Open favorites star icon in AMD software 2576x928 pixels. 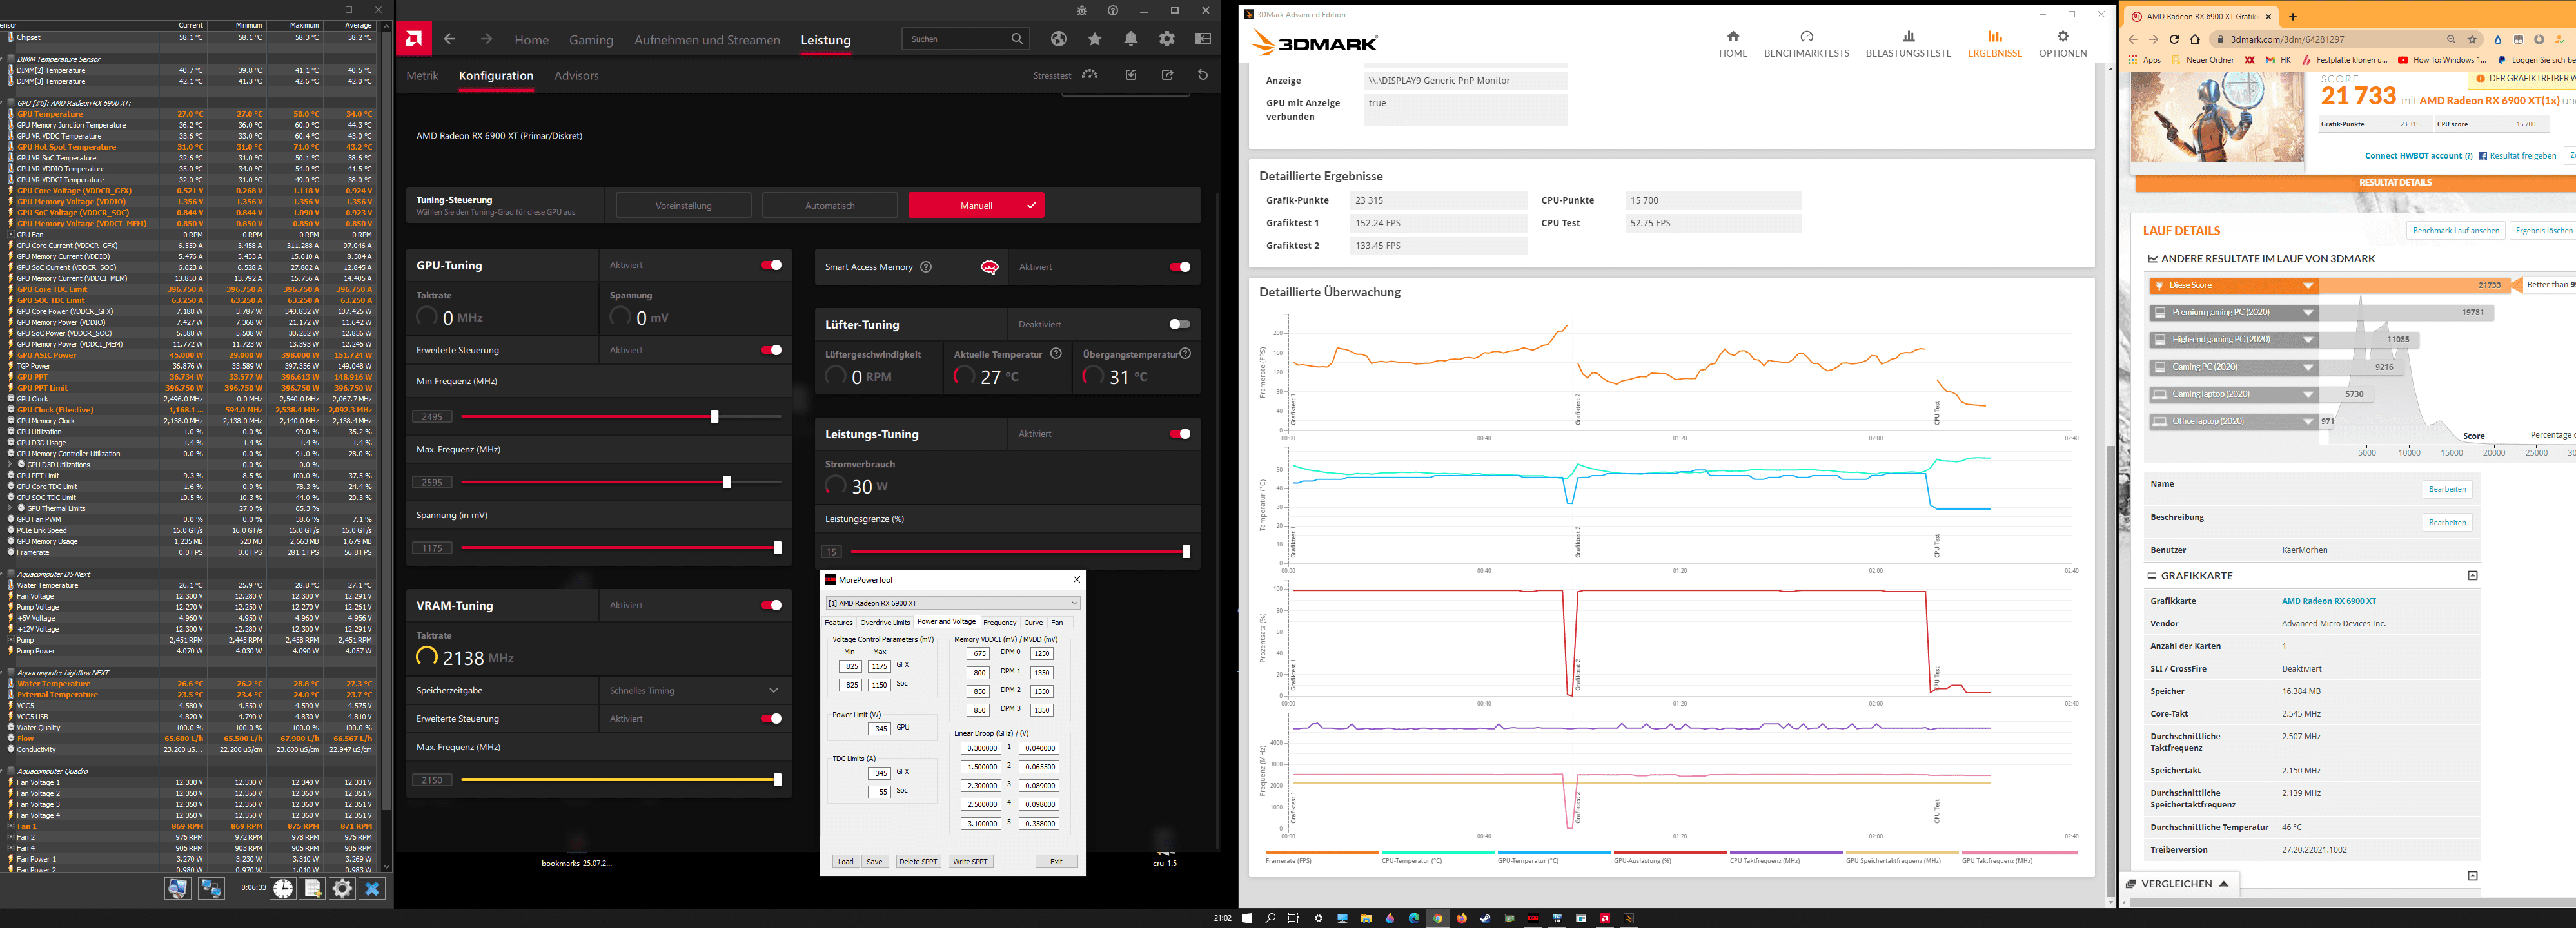1095,39
